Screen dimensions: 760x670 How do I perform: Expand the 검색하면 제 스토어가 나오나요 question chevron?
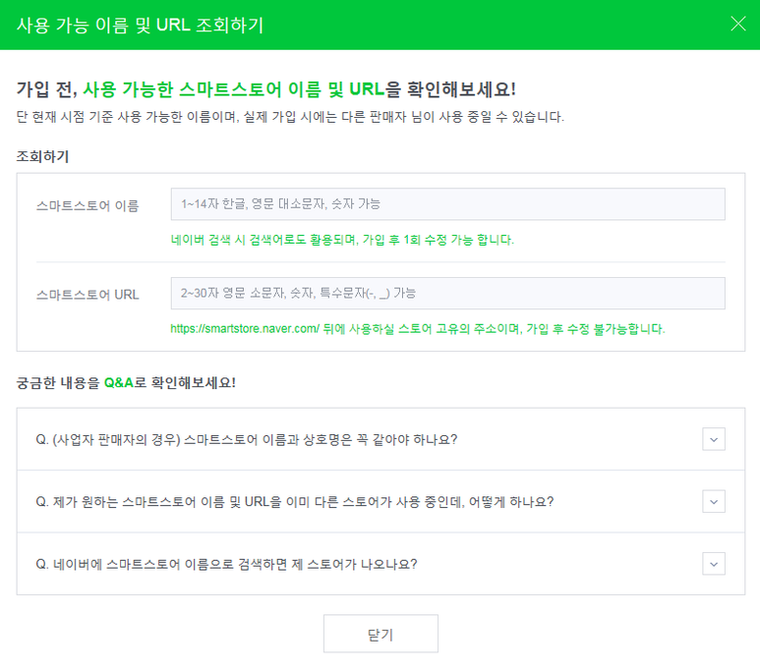(x=714, y=564)
